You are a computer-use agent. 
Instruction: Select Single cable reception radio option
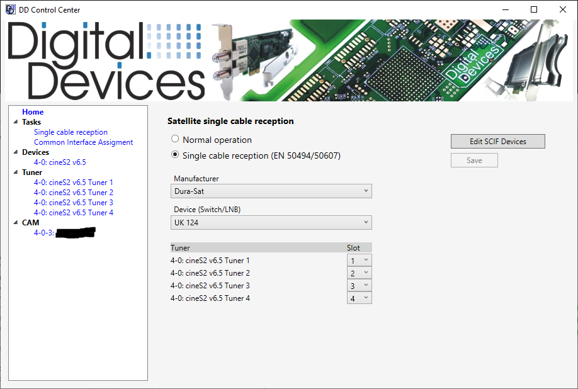[x=175, y=155]
